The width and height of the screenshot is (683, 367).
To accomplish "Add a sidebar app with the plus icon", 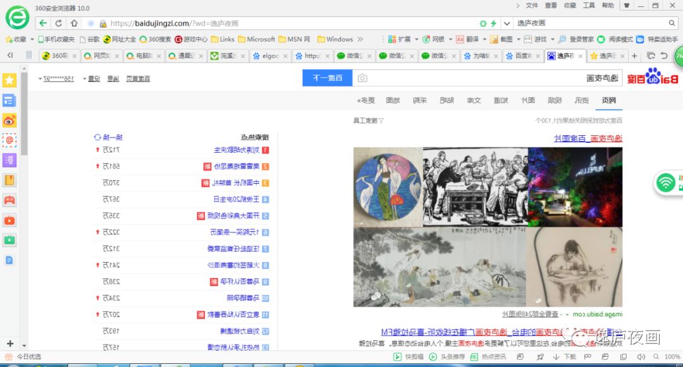I will point(10,344).
